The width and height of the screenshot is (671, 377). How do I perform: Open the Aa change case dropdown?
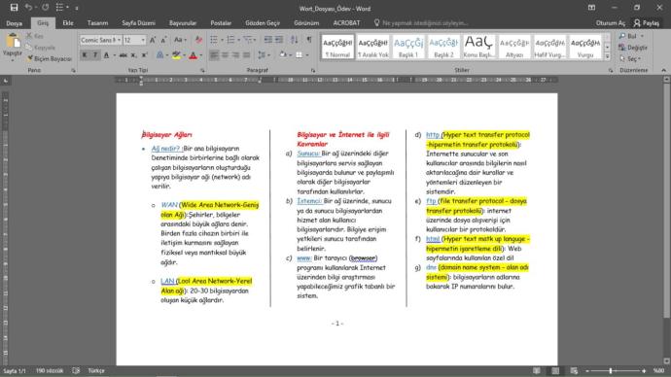tap(180, 40)
